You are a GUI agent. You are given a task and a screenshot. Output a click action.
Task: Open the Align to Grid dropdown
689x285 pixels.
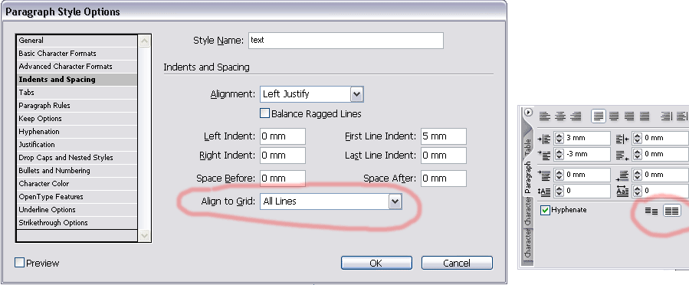pyautogui.click(x=330, y=201)
